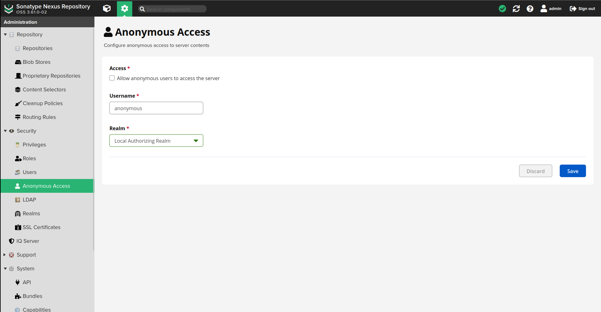Expand the Support tree section
Image resolution: width=601 pixels, height=312 pixels.
pyautogui.click(x=5, y=255)
